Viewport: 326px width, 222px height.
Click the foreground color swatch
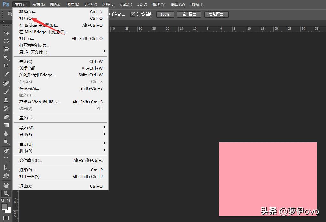4,207
